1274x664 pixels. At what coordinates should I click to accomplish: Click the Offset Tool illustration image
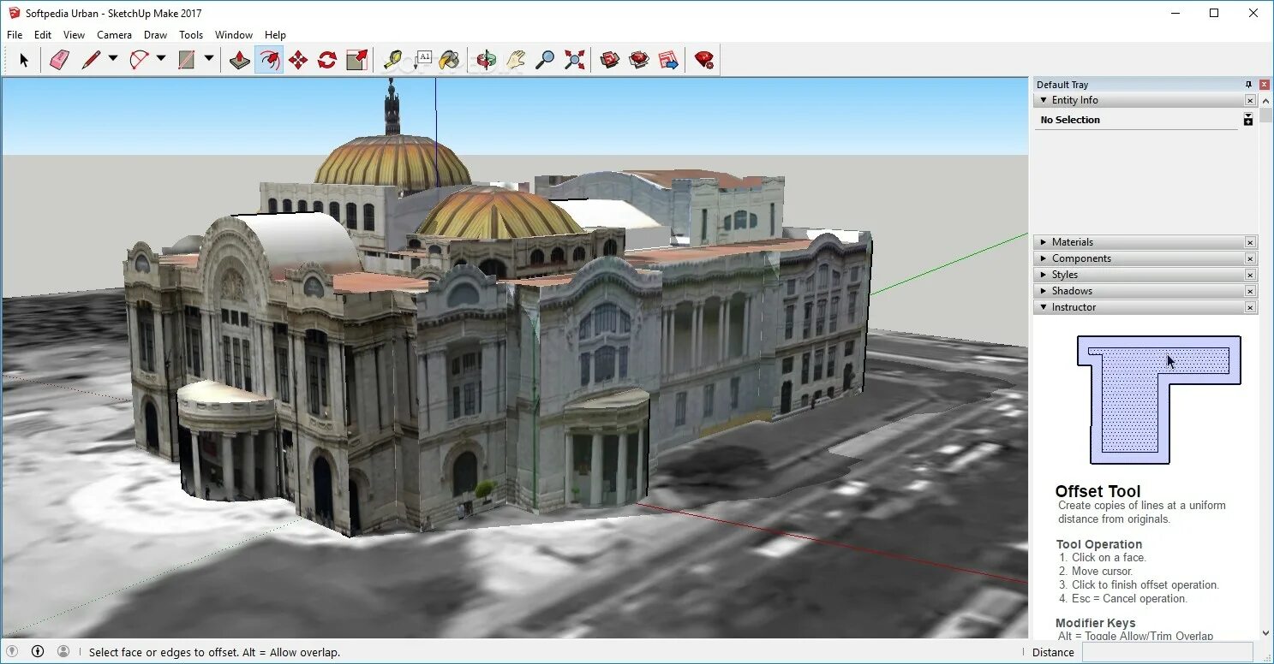(1159, 400)
